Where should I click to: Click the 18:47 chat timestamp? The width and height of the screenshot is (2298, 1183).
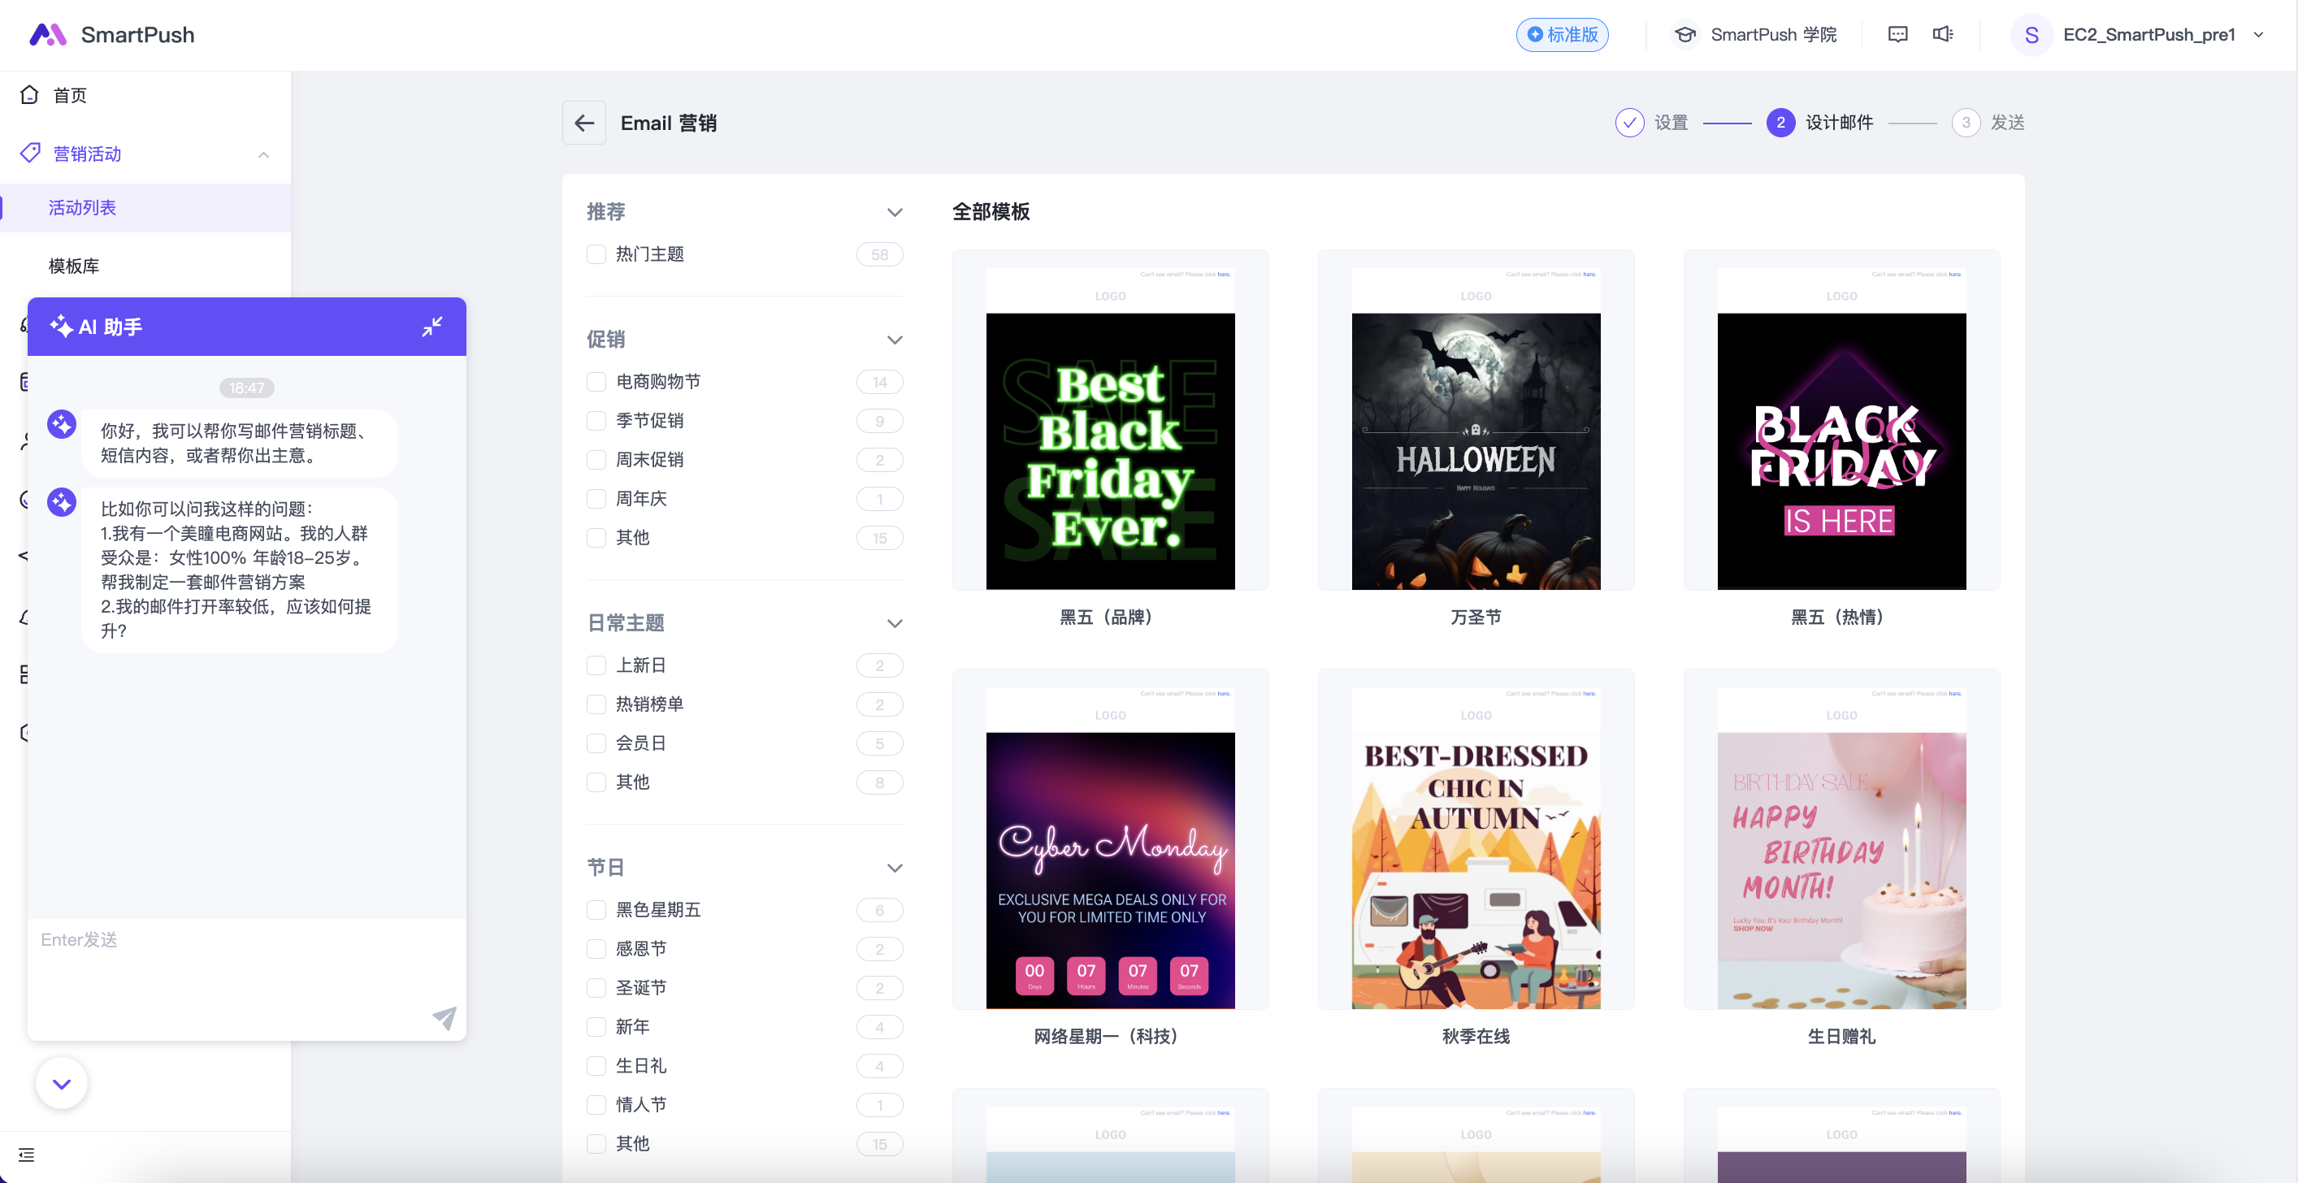[246, 388]
